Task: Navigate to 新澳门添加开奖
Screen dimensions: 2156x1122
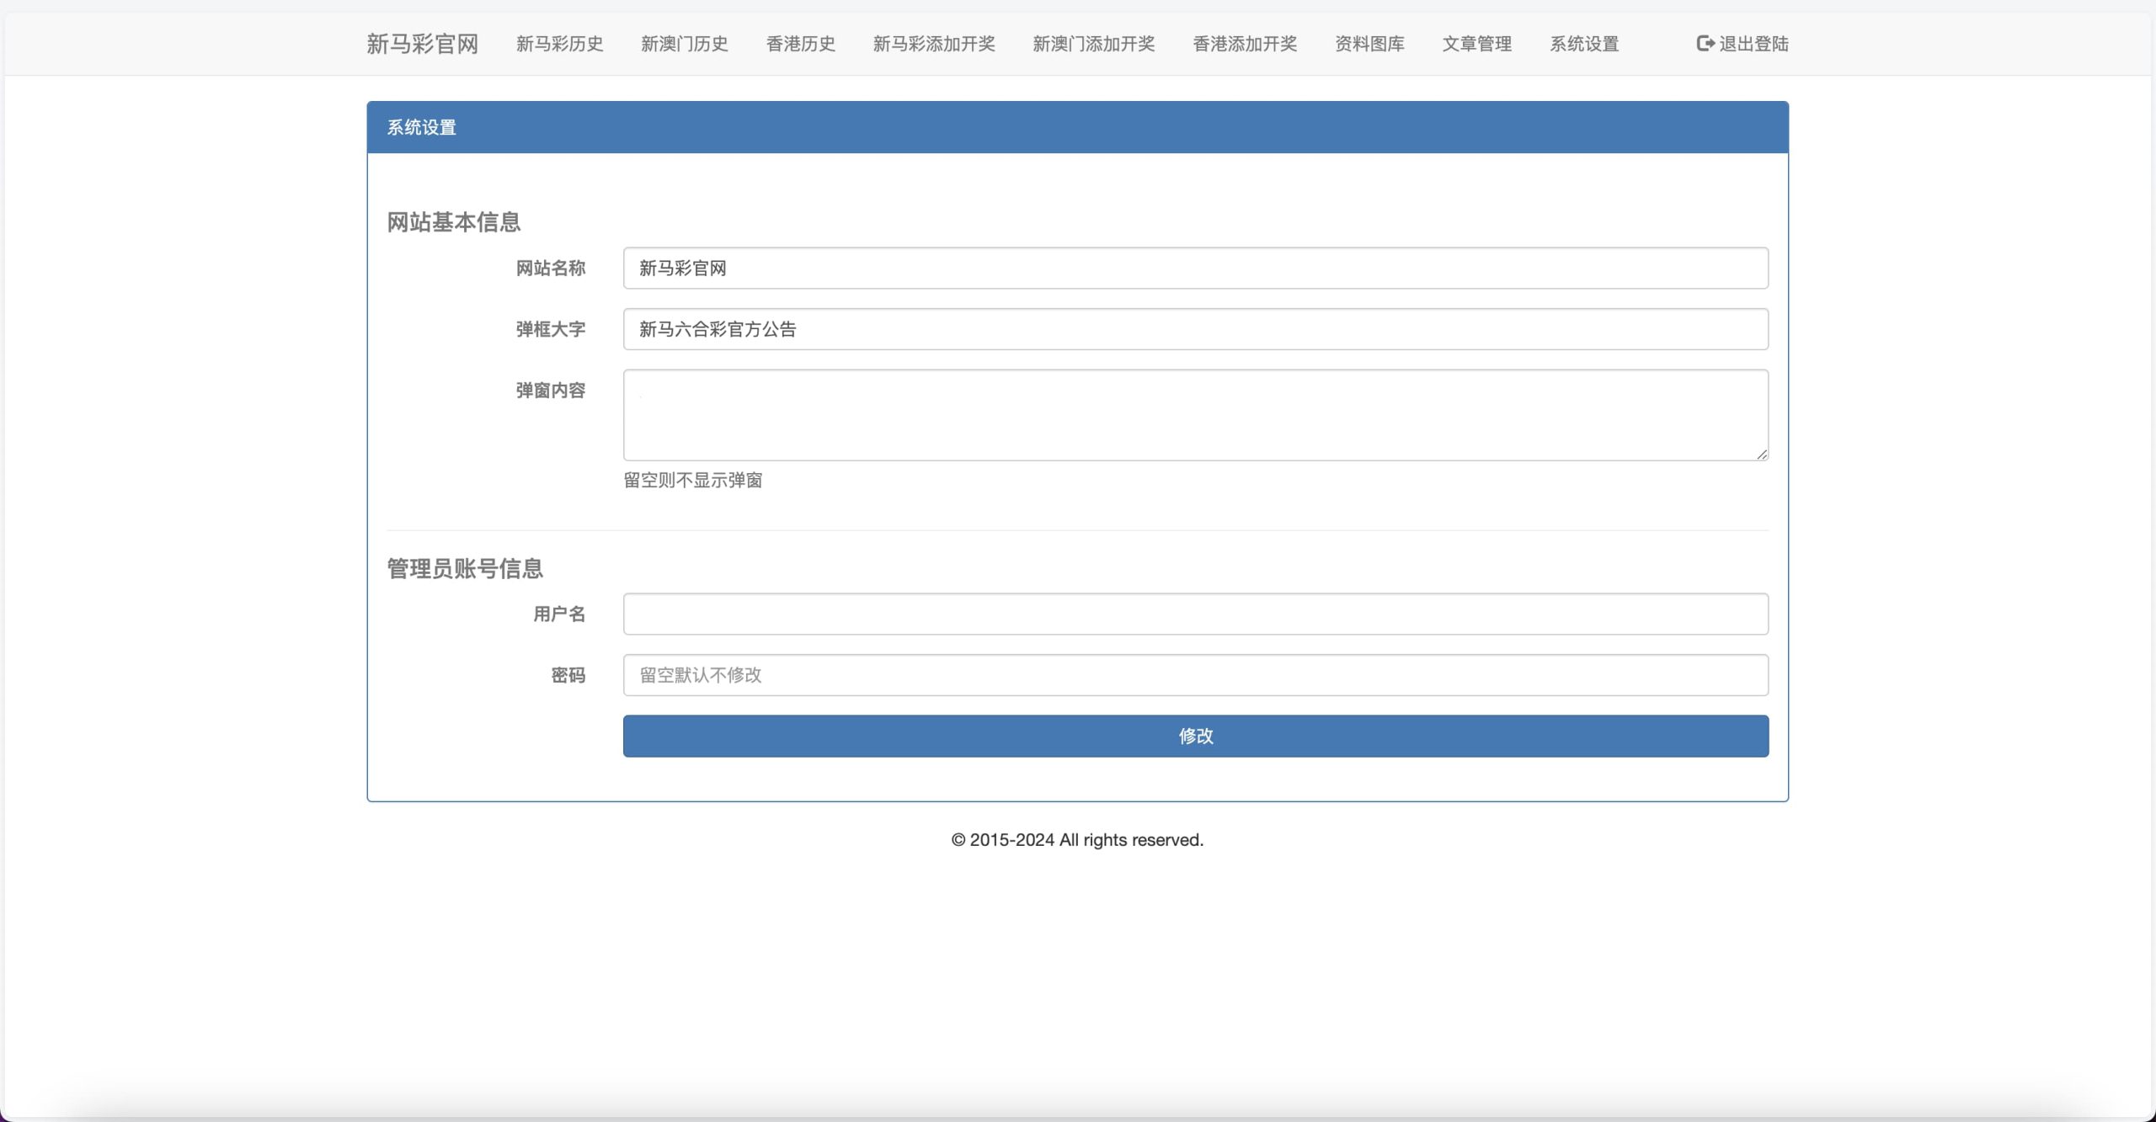Action: click(1093, 44)
